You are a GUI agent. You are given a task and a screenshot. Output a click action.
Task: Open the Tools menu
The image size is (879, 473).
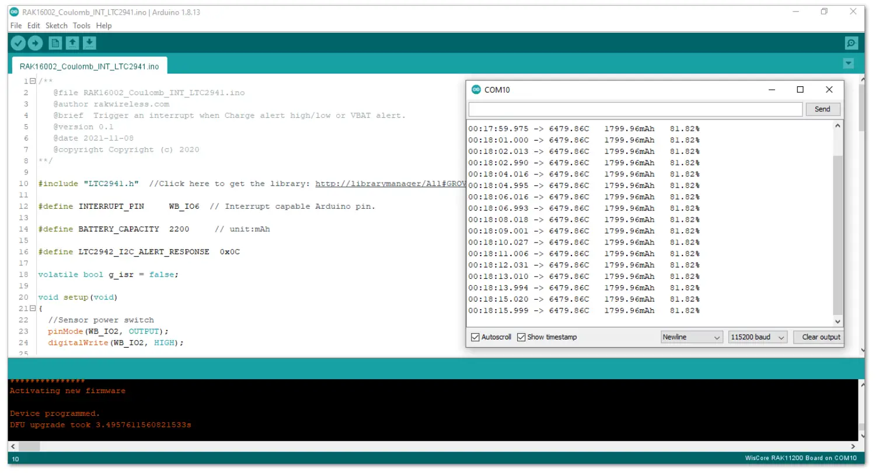click(x=82, y=26)
